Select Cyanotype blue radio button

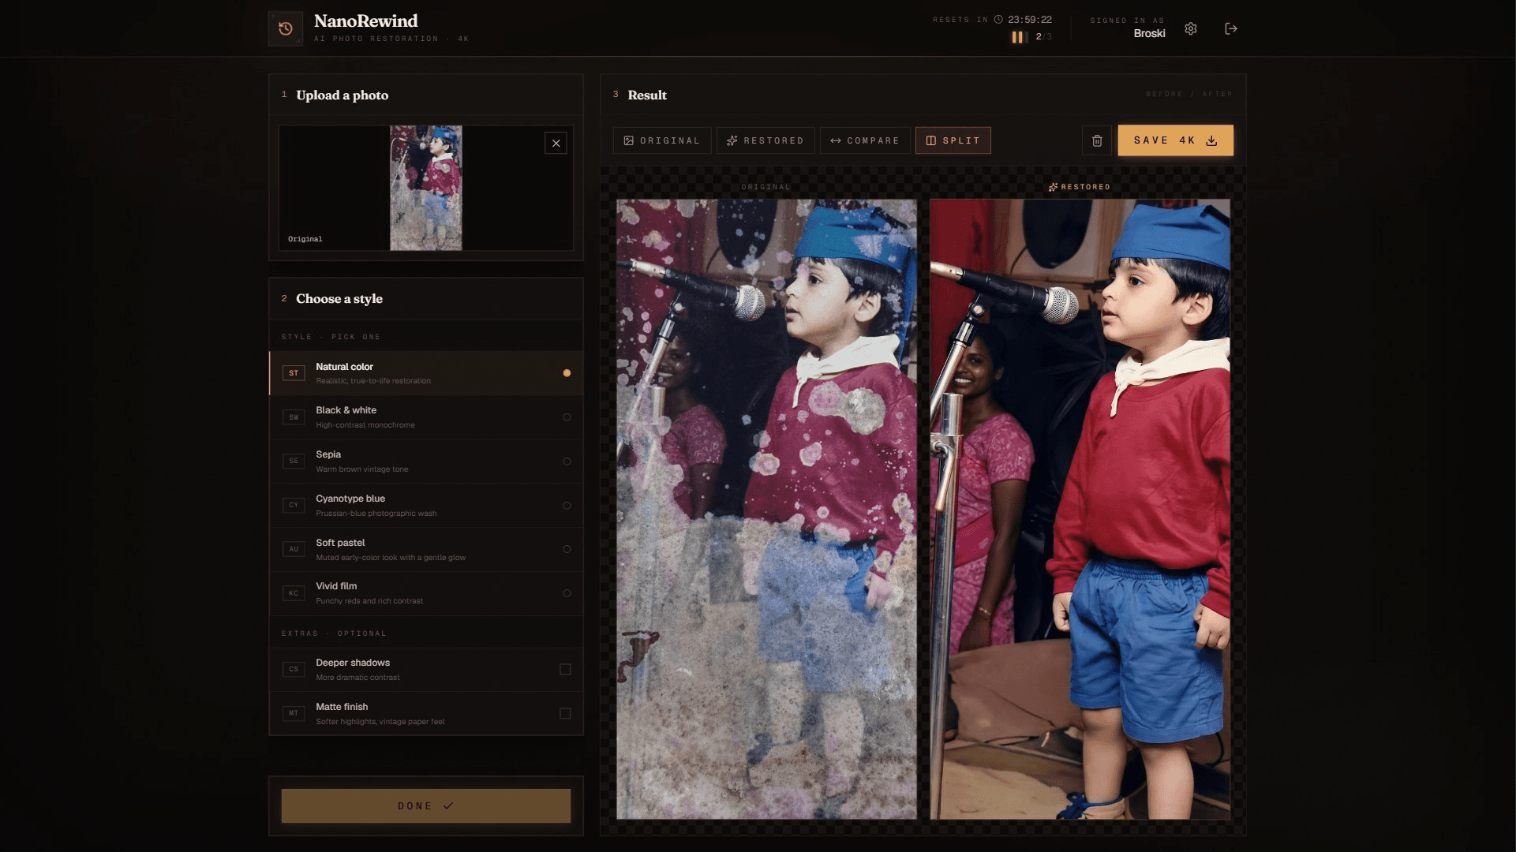pyautogui.click(x=567, y=506)
